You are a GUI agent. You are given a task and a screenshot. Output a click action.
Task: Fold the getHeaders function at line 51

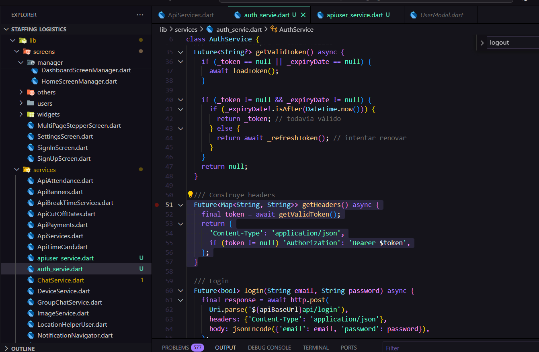[180, 205]
